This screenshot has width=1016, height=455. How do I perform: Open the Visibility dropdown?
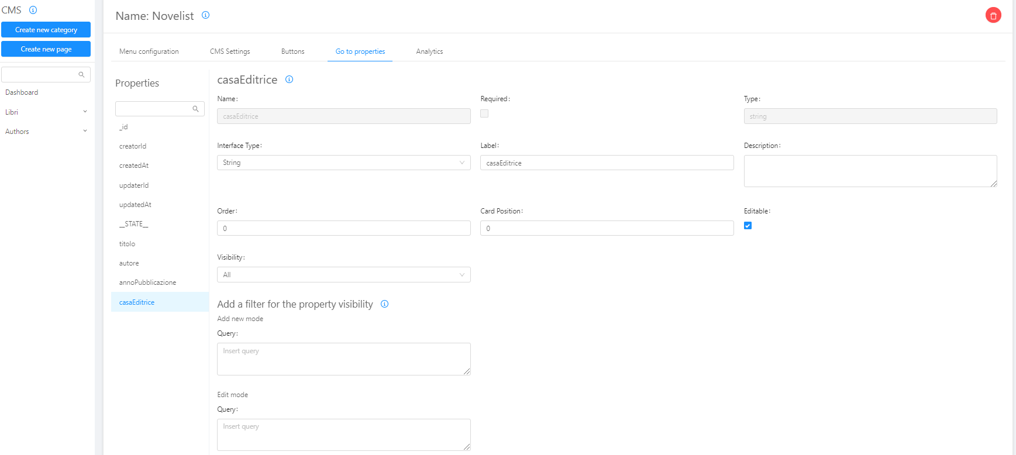(x=343, y=275)
